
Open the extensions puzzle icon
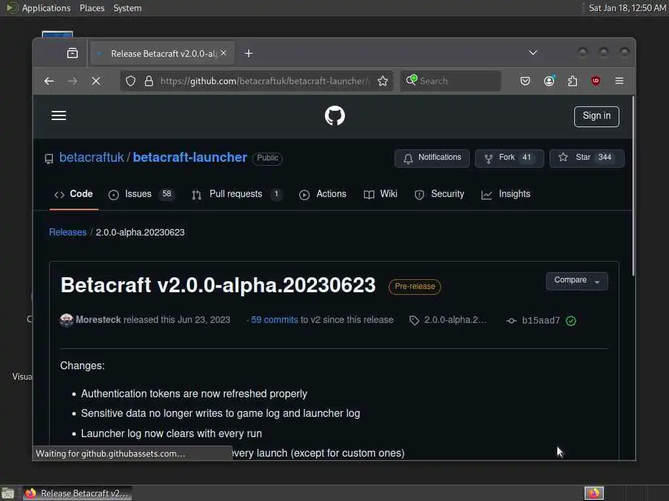point(572,81)
